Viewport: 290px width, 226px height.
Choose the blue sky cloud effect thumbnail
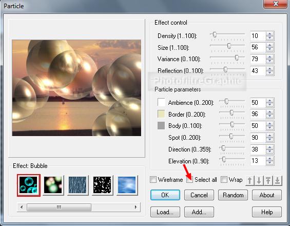(127, 185)
